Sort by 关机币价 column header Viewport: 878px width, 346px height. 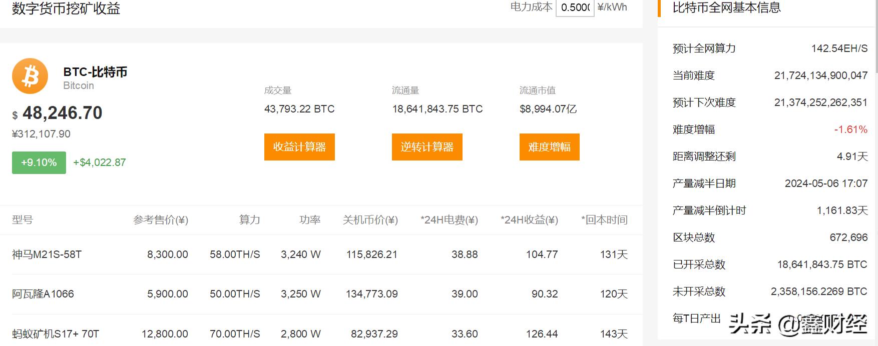(370, 220)
